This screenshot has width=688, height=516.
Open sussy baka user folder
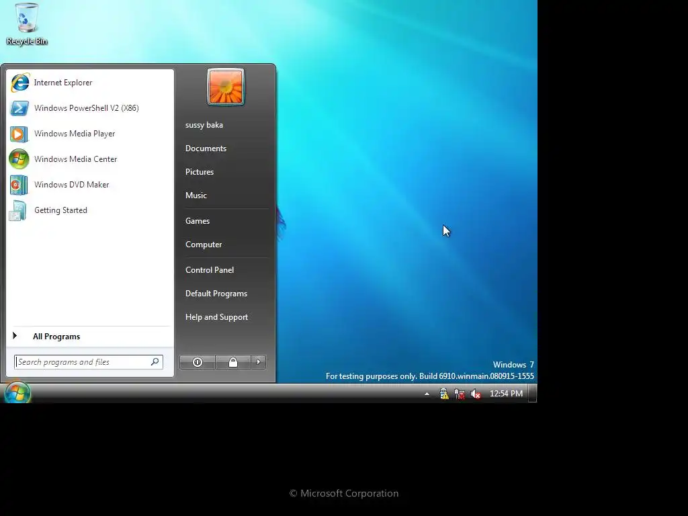pos(204,125)
